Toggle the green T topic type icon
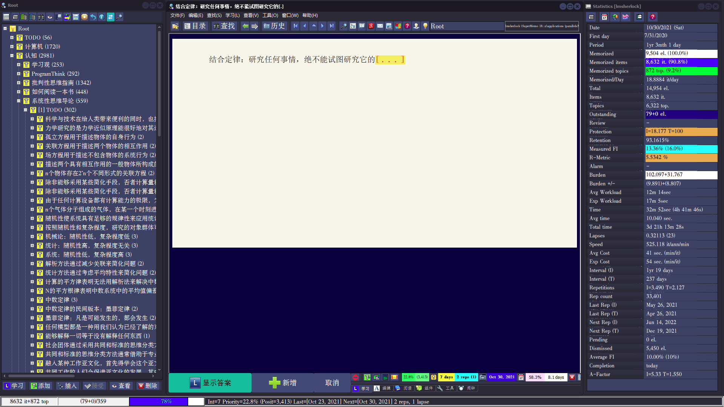Screen dimensions: 724x407 (x=367, y=377)
